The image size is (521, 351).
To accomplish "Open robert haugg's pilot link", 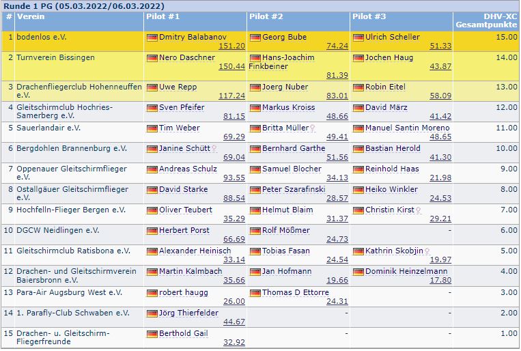I will pyautogui.click(x=184, y=292).
